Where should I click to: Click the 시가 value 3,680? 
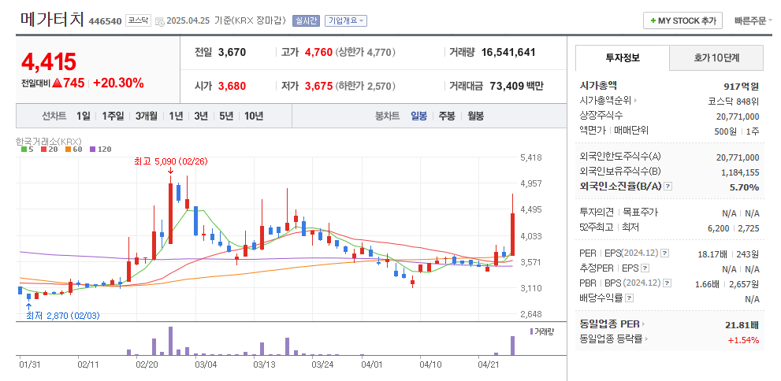(232, 86)
